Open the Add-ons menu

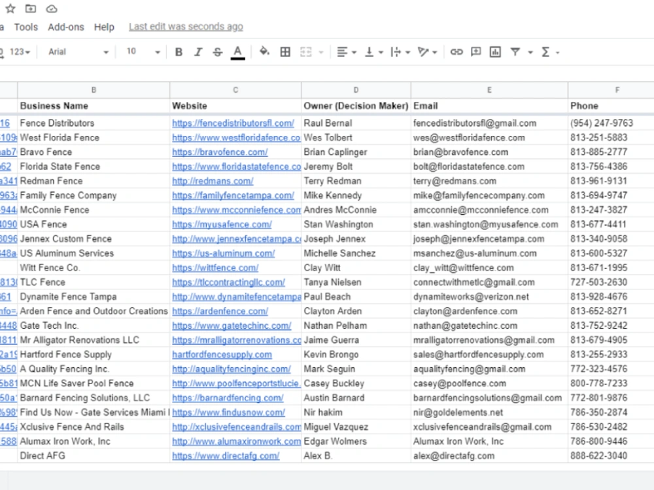coord(66,27)
